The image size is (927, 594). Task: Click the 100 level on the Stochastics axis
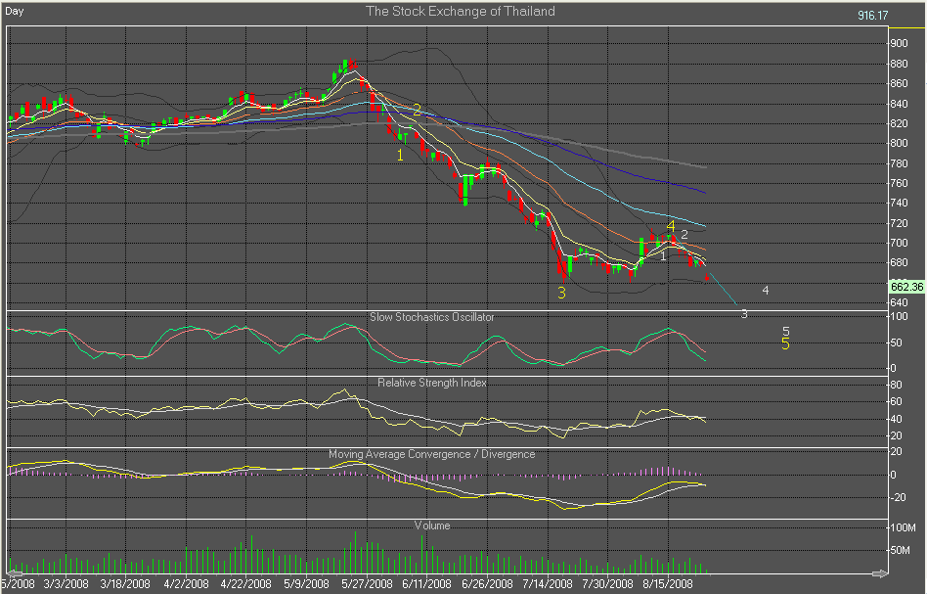point(900,316)
